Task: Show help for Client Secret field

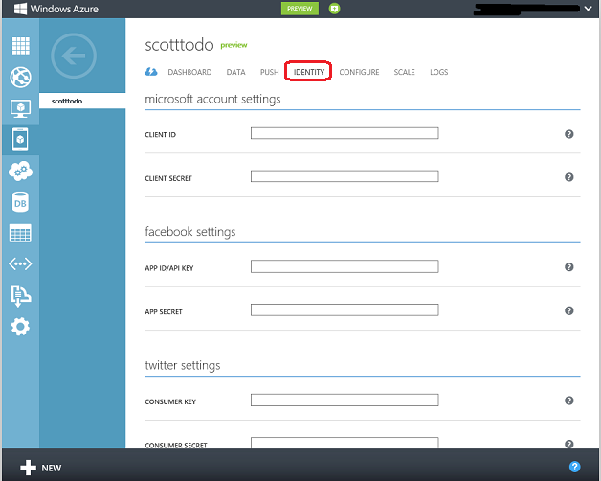Action: click(568, 177)
